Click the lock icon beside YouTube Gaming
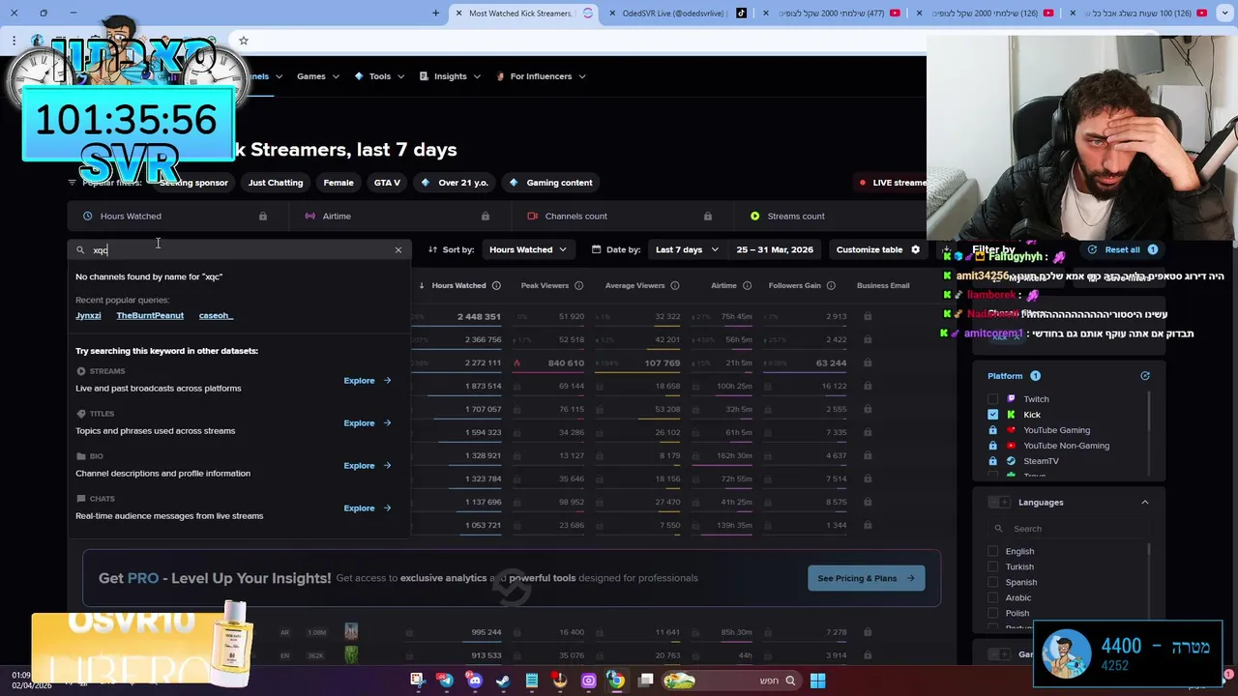Screen dimensions: 1238x696 pos(992,430)
